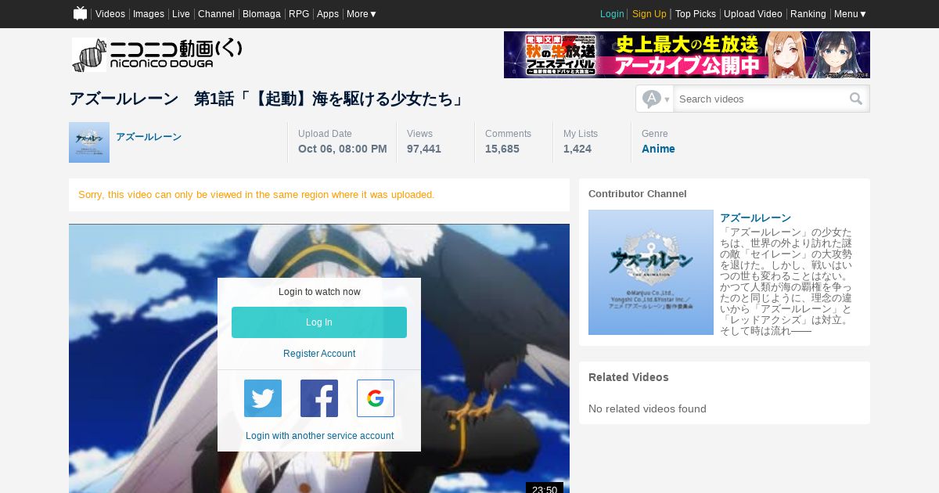Expand the top-right Menu dropdown

tap(851, 14)
